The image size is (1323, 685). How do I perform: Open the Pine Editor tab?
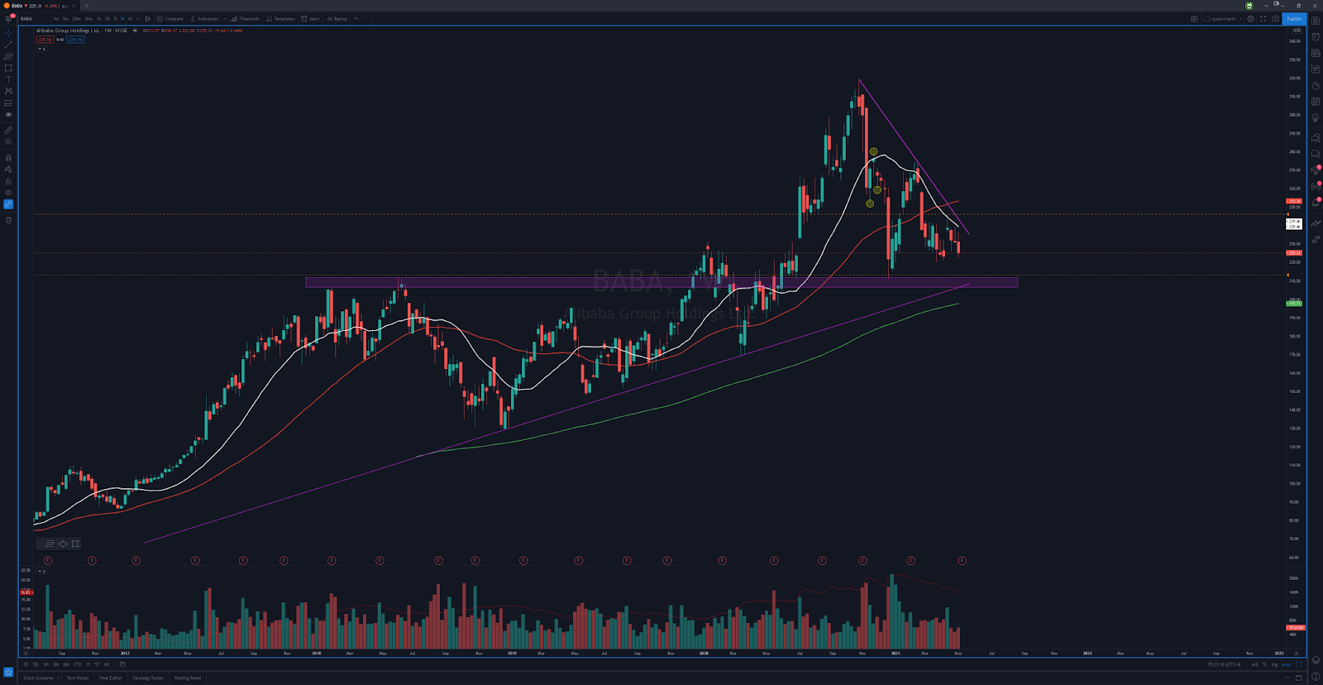click(111, 678)
